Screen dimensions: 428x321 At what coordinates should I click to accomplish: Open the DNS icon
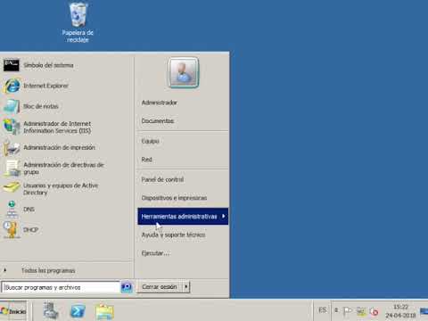(12, 210)
